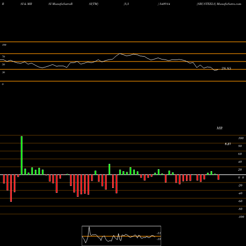Click the MR axis label '20'
246x246 pixels.
click(240, 170)
